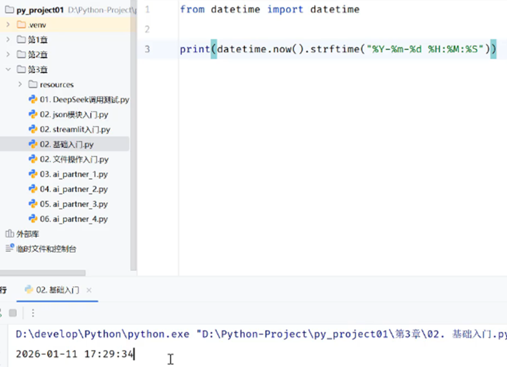Open file 06. ai_partner_4.py
Screen dimensions: 507x367
coord(74,219)
